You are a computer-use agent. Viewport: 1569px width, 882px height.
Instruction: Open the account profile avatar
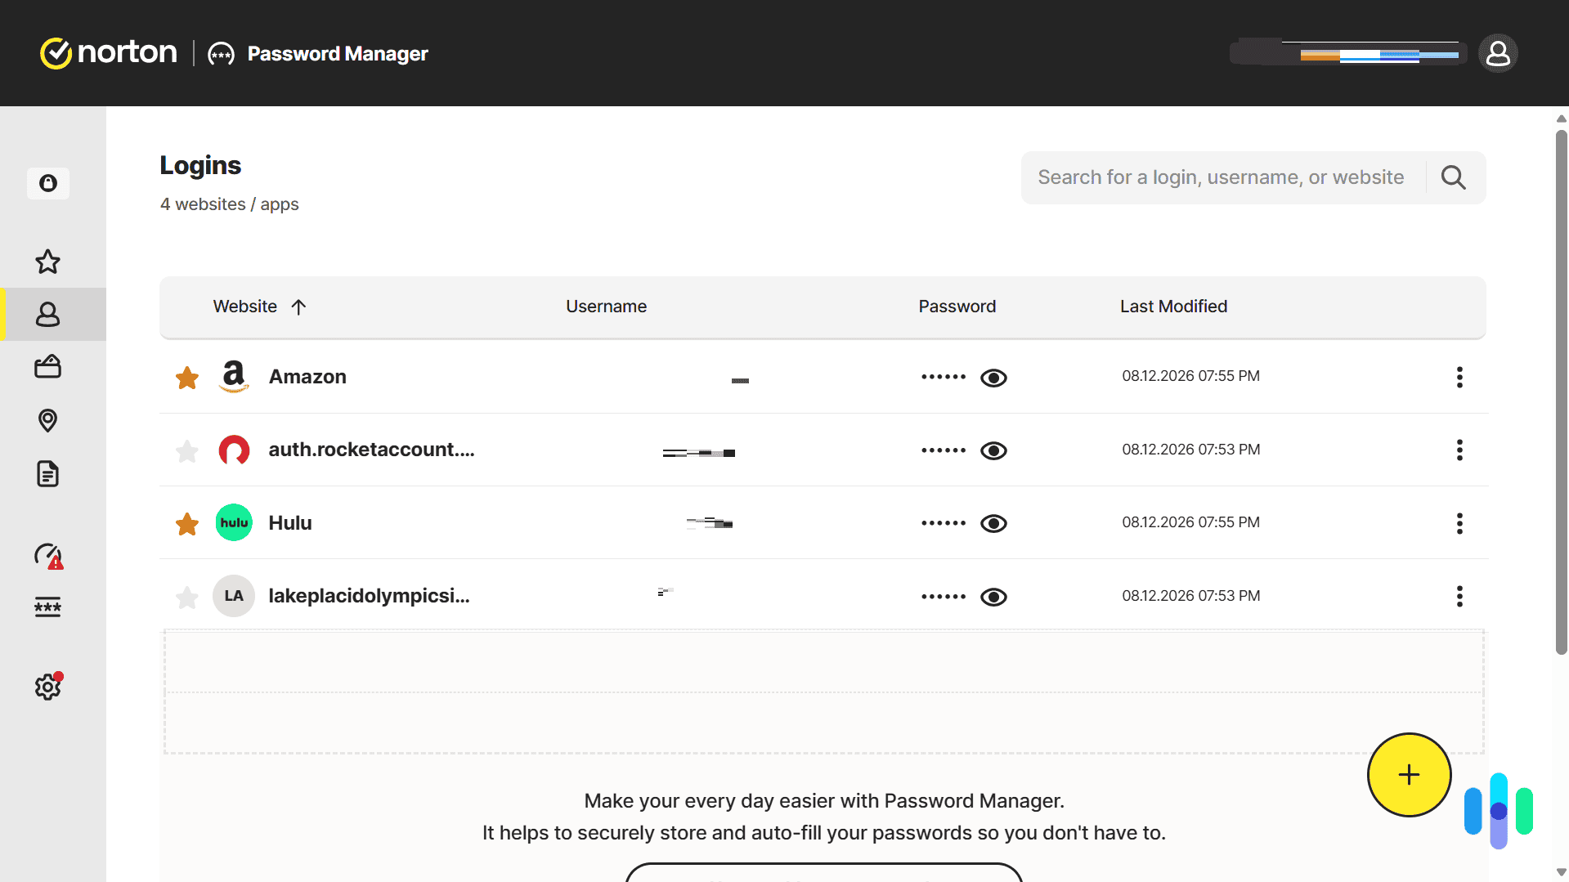click(1498, 53)
